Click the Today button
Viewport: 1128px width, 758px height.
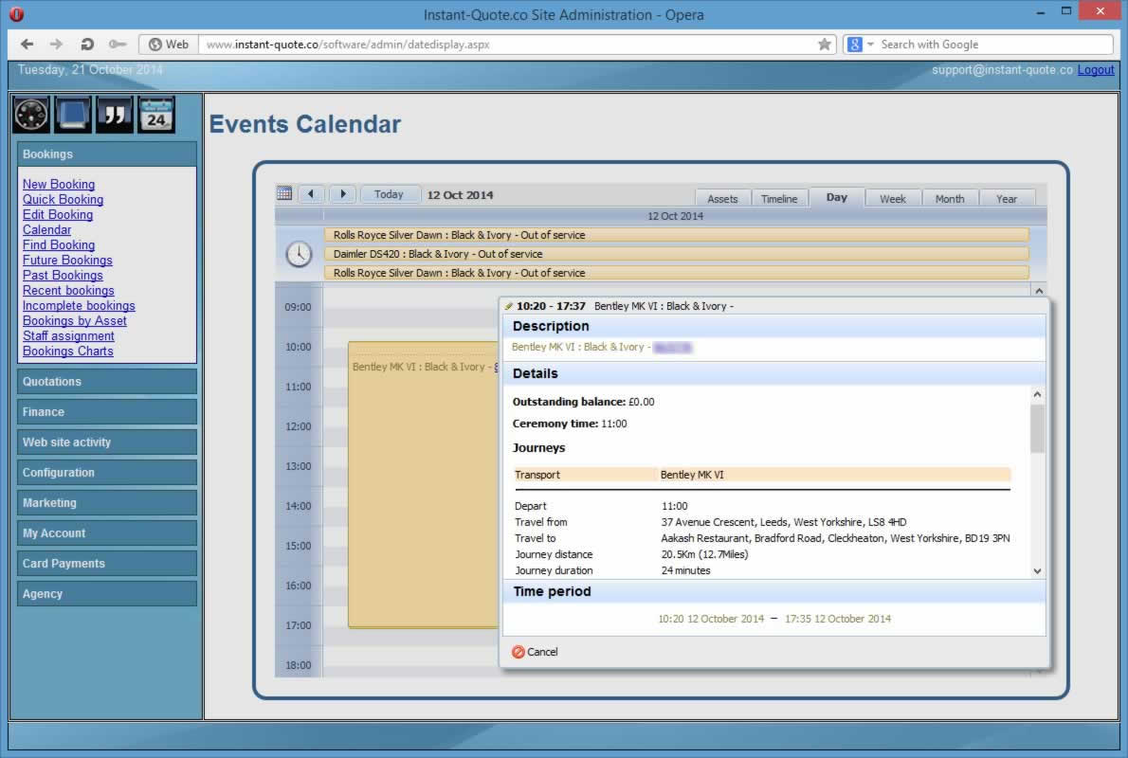pos(389,194)
